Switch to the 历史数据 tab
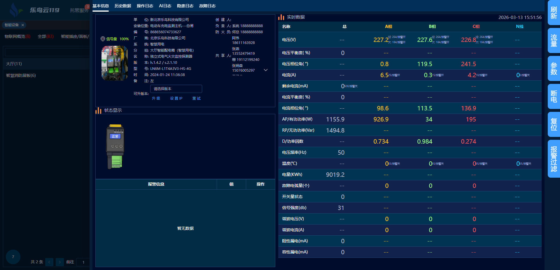This screenshot has height=270, width=560. point(123,6)
